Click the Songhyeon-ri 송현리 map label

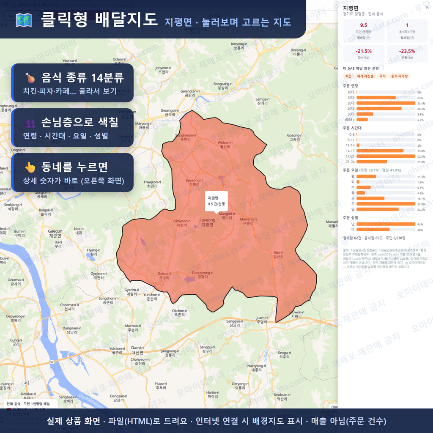point(186,137)
